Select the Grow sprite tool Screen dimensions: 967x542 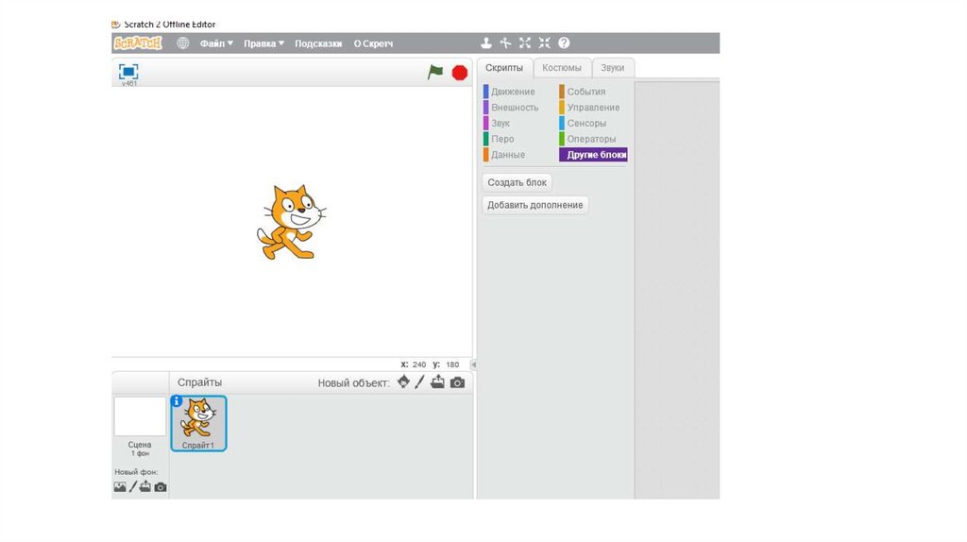[x=525, y=43]
